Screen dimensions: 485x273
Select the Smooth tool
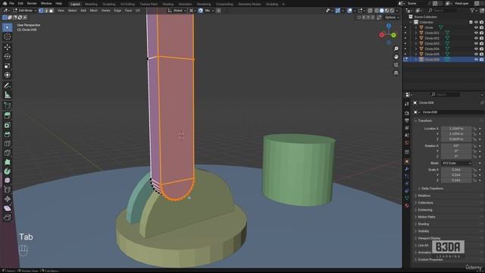pyautogui.click(x=8, y=180)
